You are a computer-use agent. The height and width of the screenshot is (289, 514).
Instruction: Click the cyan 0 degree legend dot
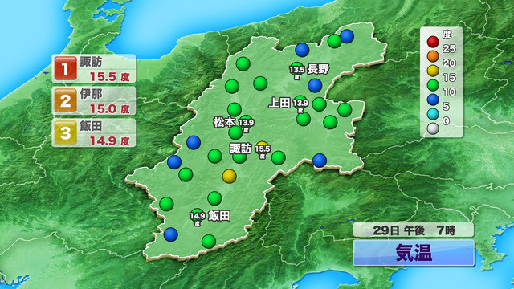pyautogui.click(x=433, y=114)
